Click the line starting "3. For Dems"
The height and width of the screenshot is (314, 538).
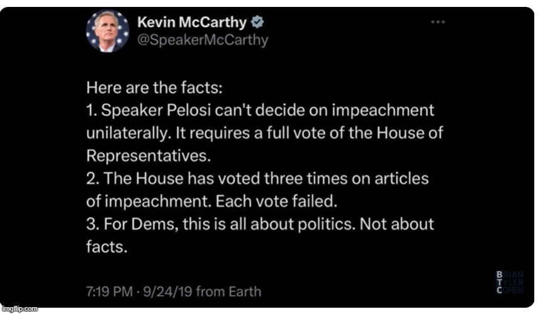259,224
